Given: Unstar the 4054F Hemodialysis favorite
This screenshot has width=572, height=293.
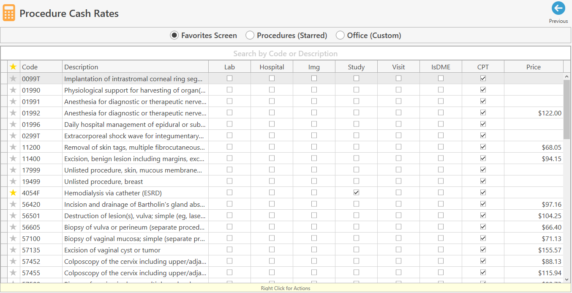Looking at the screenshot, I should (x=13, y=192).
